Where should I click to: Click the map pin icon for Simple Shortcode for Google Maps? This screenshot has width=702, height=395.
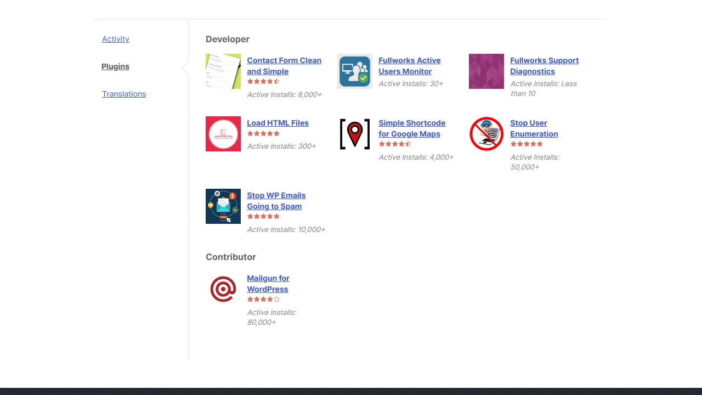tap(354, 134)
